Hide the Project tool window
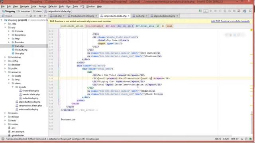This screenshot has height=143, width=255. 45,16
